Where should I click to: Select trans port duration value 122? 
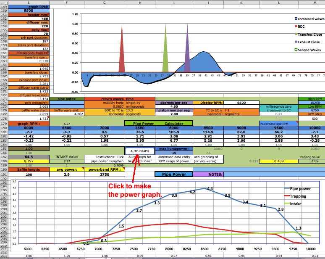(x=29, y=49)
